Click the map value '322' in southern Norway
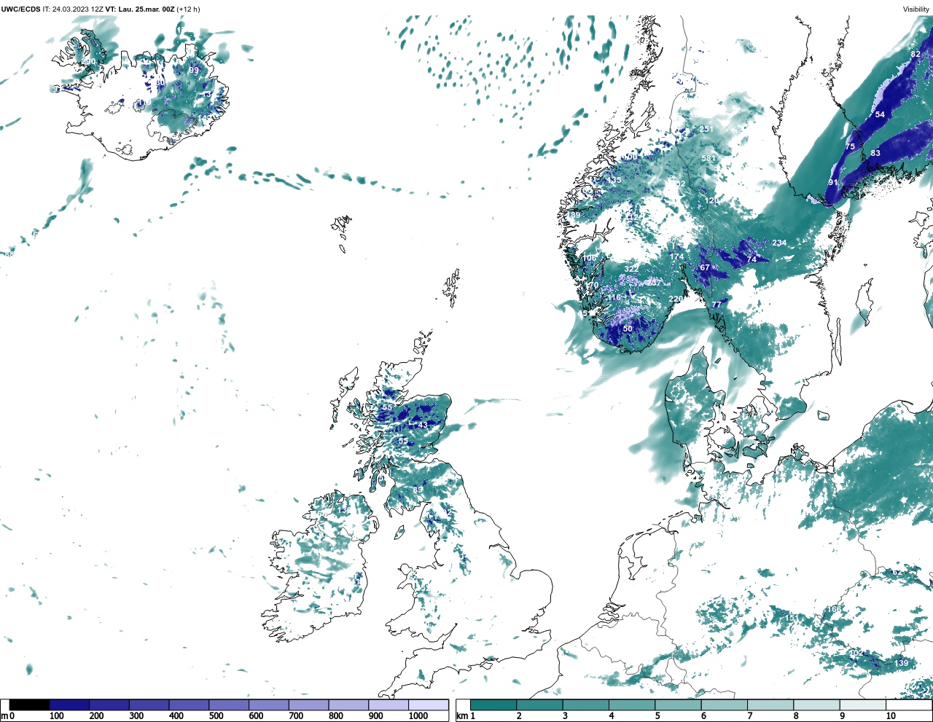 tap(631, 269)
